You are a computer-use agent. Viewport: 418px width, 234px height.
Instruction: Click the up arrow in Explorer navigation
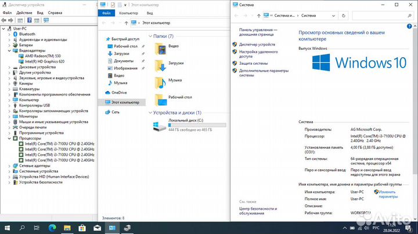pos(126,23)
